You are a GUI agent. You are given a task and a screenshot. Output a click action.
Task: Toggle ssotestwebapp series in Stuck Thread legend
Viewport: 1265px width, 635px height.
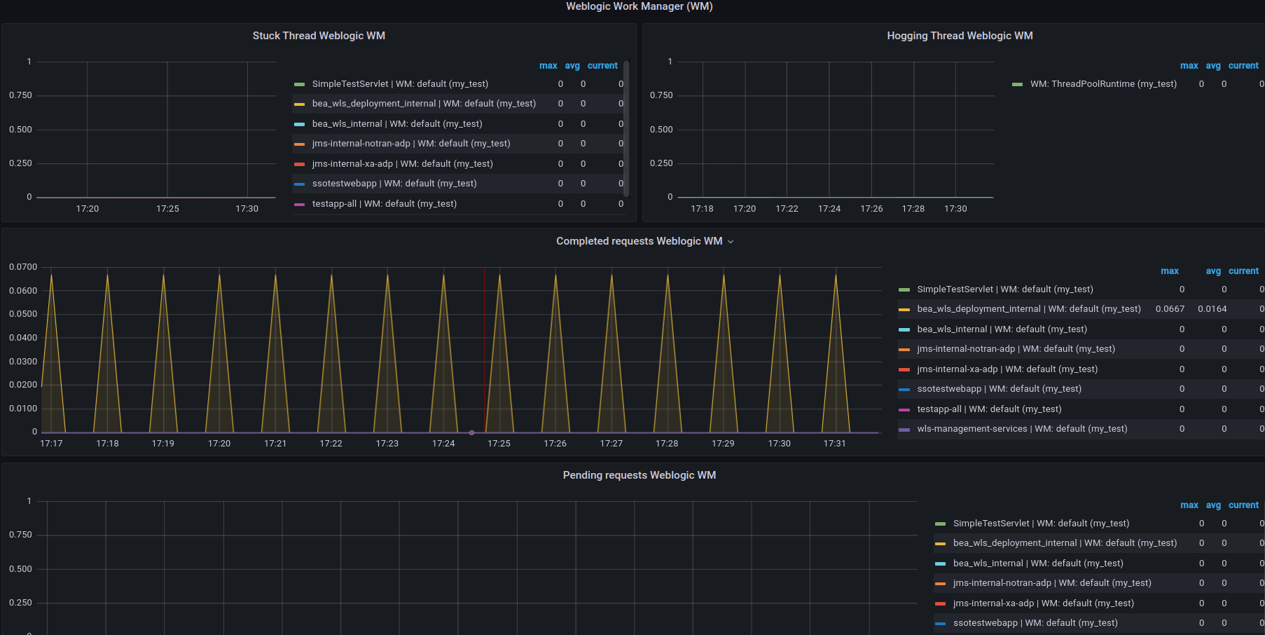tap(394, 184)
